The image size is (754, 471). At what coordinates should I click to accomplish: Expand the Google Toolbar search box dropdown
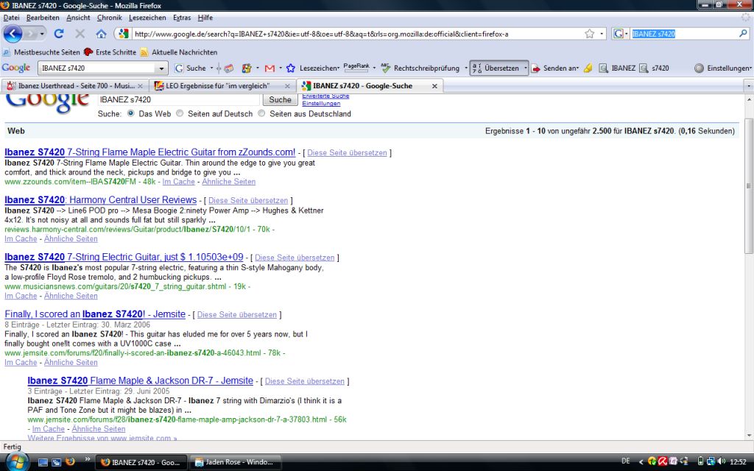tap(161, 68)
